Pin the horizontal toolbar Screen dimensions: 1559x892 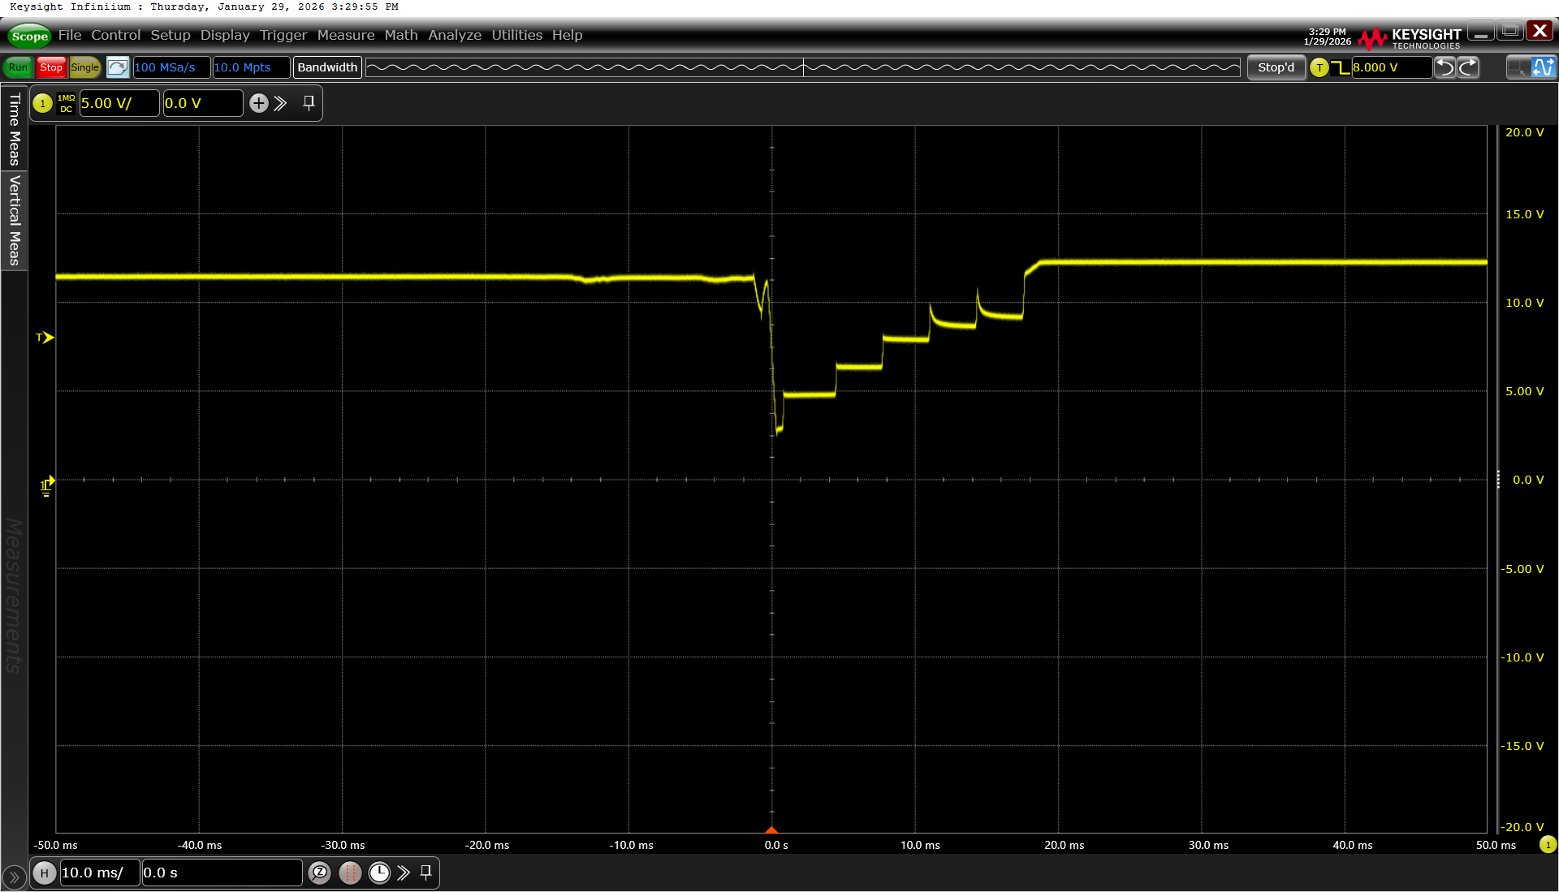(x=425, y=873)
